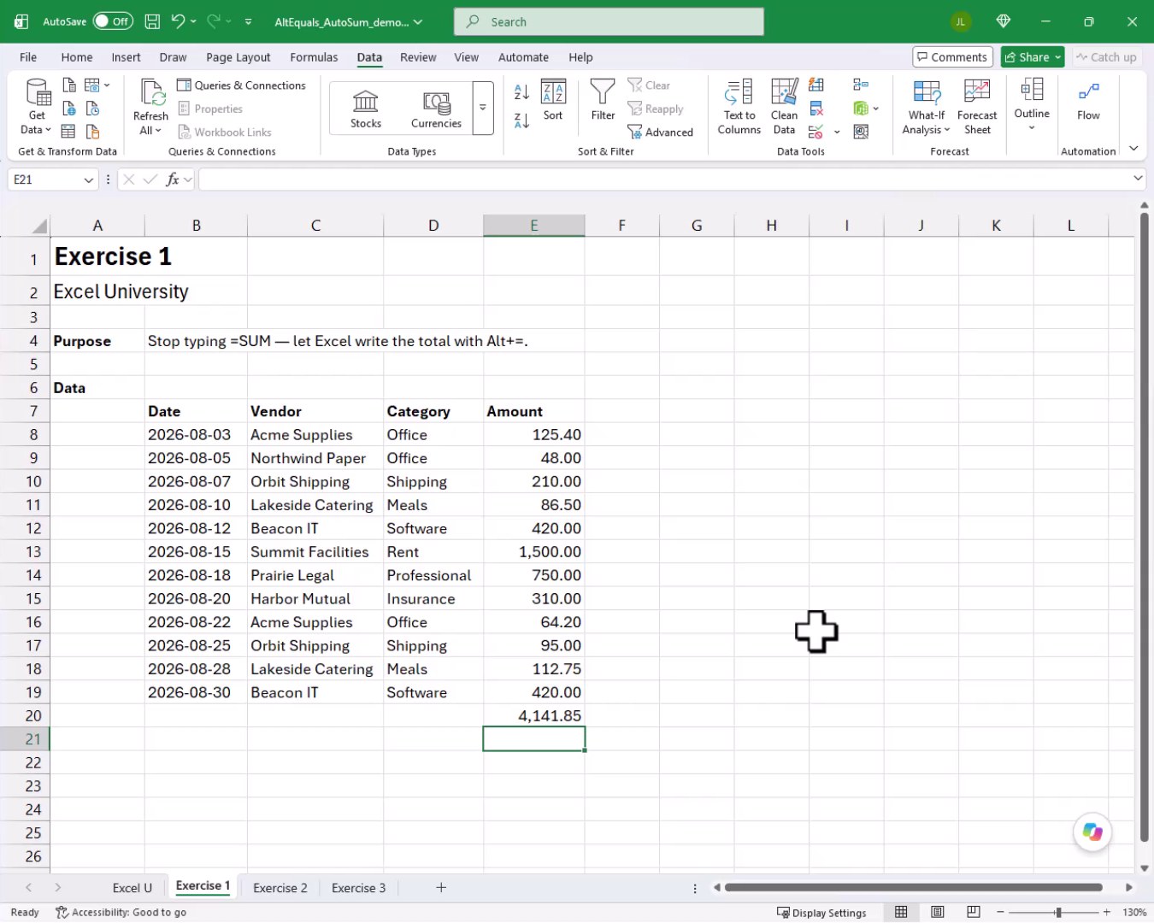Sort descending with the Z to A icon
Screen dimensions: 1154x923
(521, 121)
